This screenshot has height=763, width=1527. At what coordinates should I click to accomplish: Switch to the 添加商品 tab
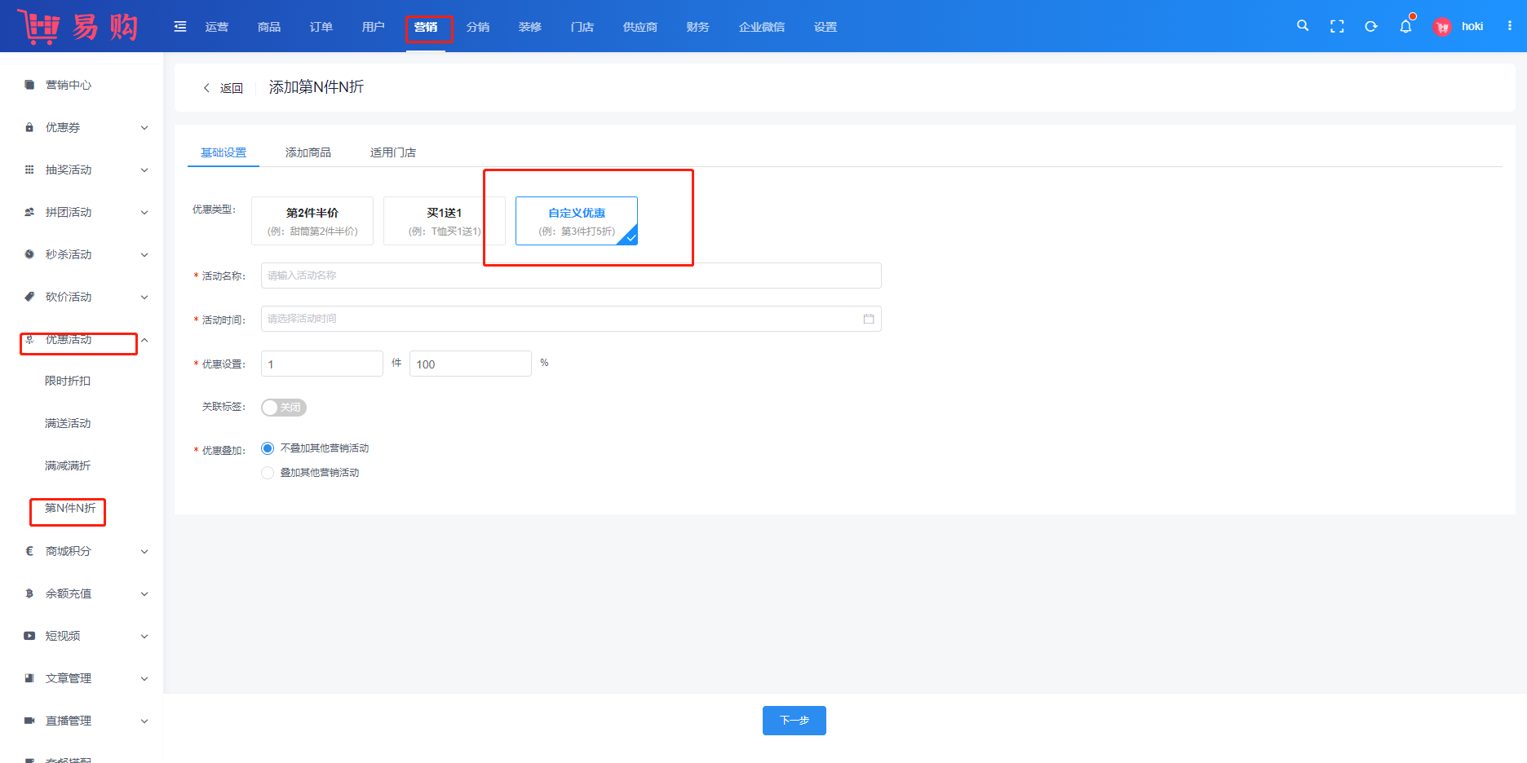point(308,152)
